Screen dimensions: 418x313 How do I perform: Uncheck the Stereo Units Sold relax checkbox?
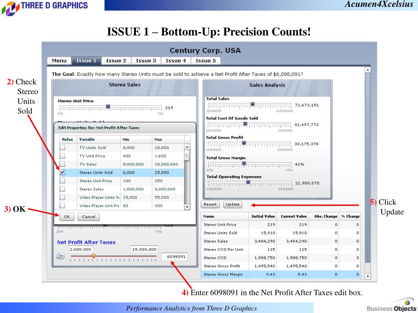pos(62,172)
